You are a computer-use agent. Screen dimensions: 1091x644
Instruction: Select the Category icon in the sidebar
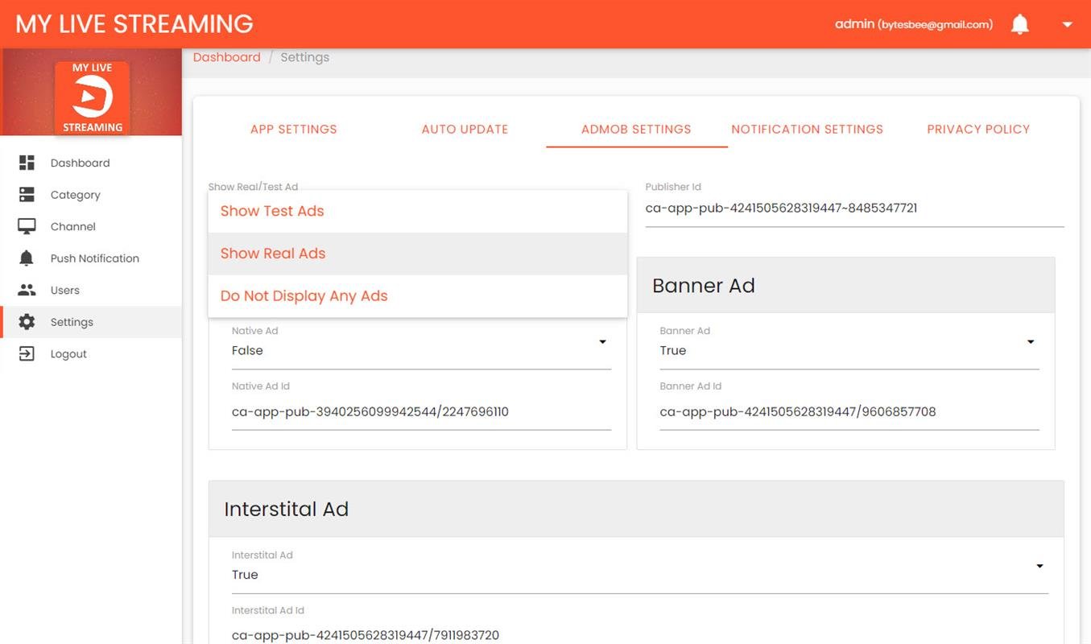[27, 194]
